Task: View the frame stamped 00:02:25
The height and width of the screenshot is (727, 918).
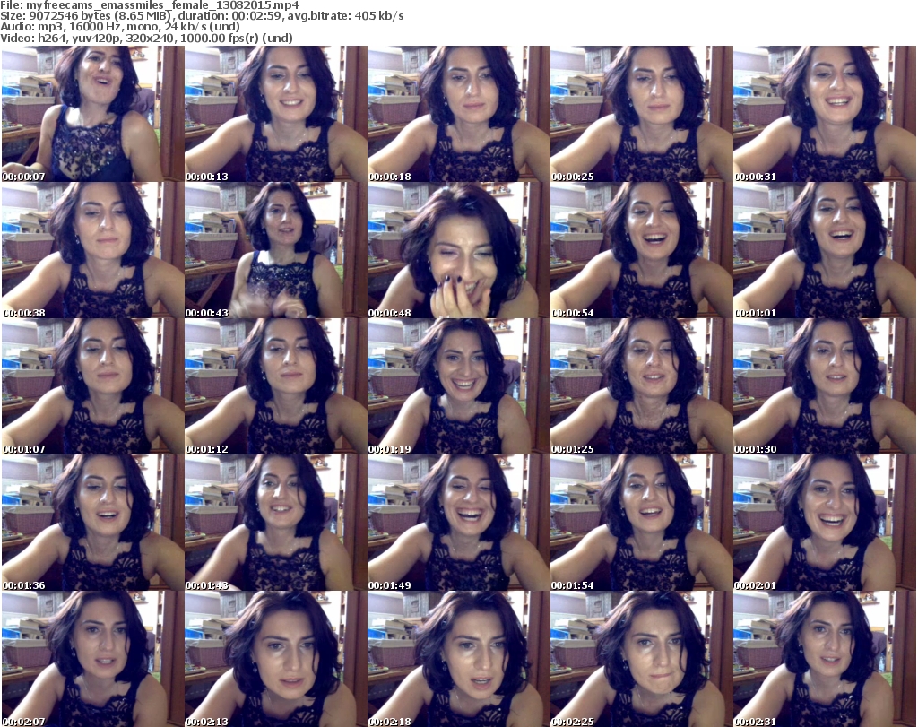Action: [x=641, y=659]
